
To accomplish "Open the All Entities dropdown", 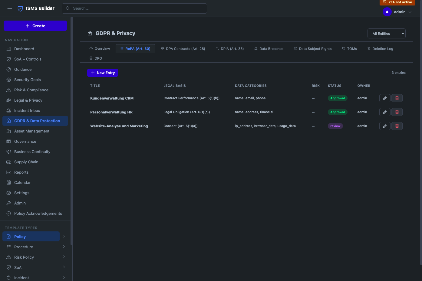I will 387,34.
